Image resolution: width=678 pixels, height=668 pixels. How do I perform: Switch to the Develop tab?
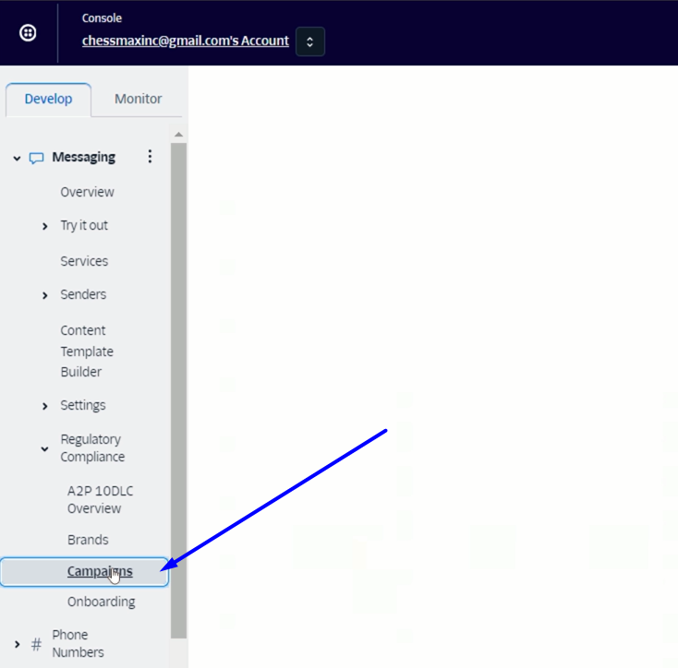coord(48,100)
